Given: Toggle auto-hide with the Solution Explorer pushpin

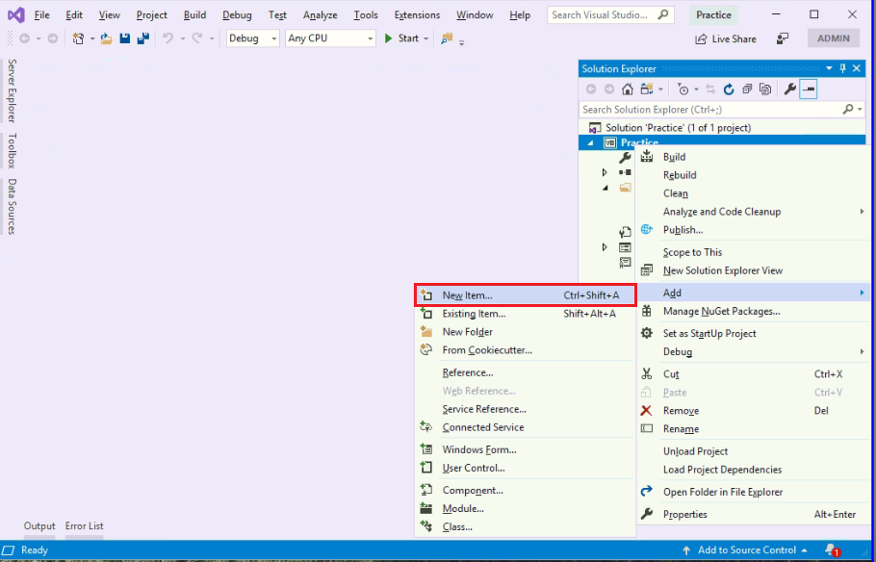Looking at the screenshot, I should tap(842, 68).
